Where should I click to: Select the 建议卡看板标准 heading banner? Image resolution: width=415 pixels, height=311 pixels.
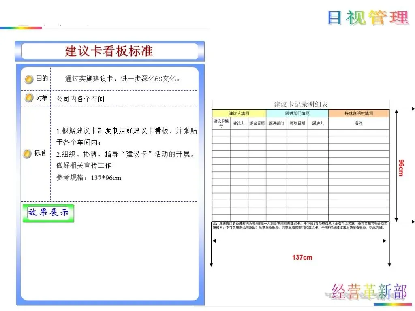pyautogui.click(x=109, y=51)
